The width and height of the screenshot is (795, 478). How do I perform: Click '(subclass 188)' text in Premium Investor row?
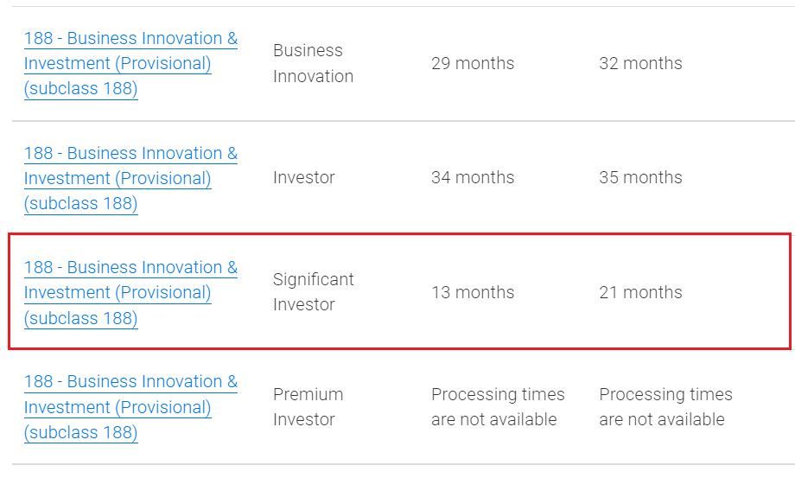(x=81, y=433)
